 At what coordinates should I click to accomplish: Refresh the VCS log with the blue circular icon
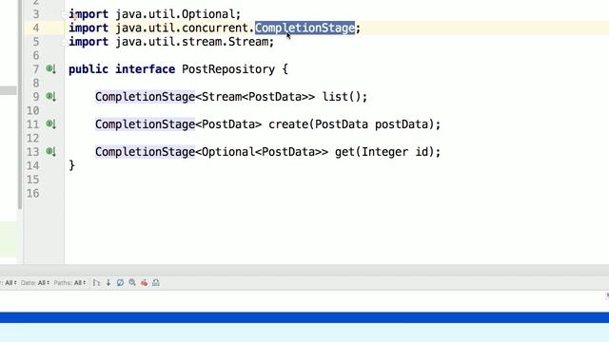[120, 283]
